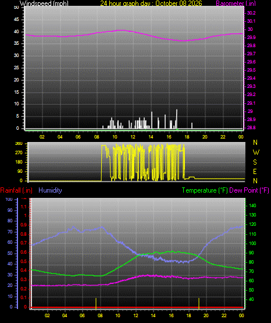Click hour label 02 under windspeed chart
The width and height of the screenshot is (271, 323).
42,137
